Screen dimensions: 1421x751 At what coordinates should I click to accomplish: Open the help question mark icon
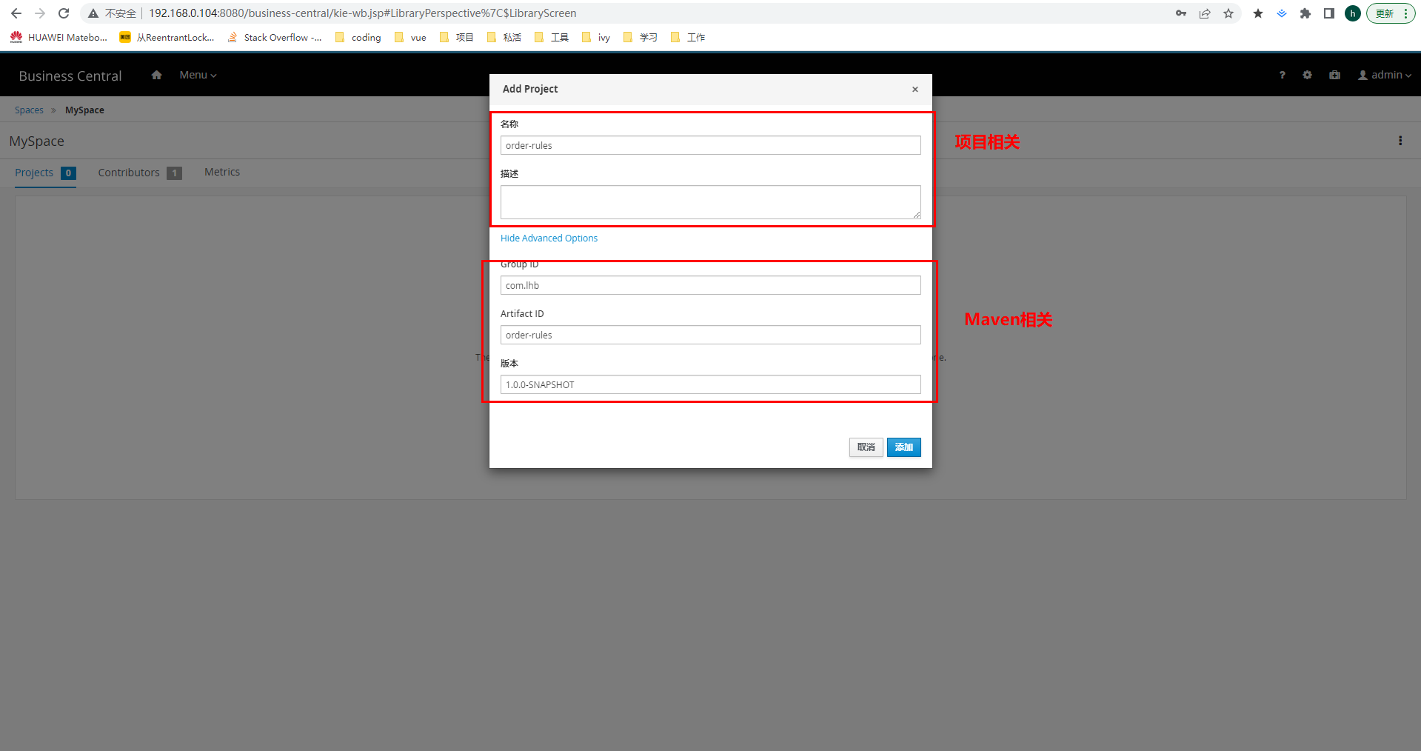pyautogui.click(x=1282, y=75)
